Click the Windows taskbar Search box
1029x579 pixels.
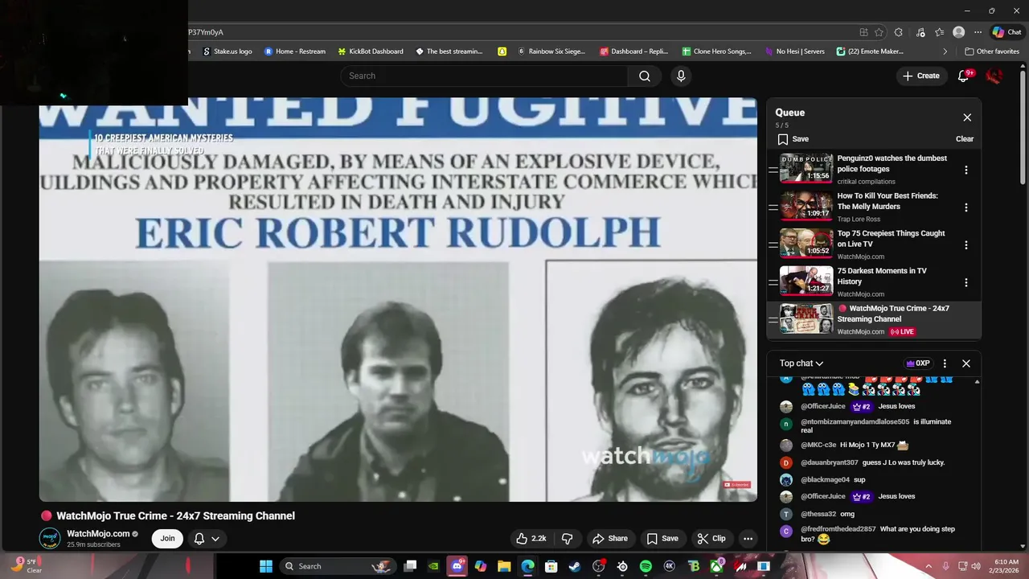(x=338, y=566)
